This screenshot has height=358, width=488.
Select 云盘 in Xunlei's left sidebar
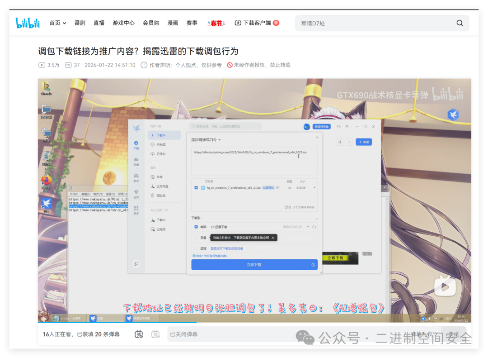click(136, 162)
